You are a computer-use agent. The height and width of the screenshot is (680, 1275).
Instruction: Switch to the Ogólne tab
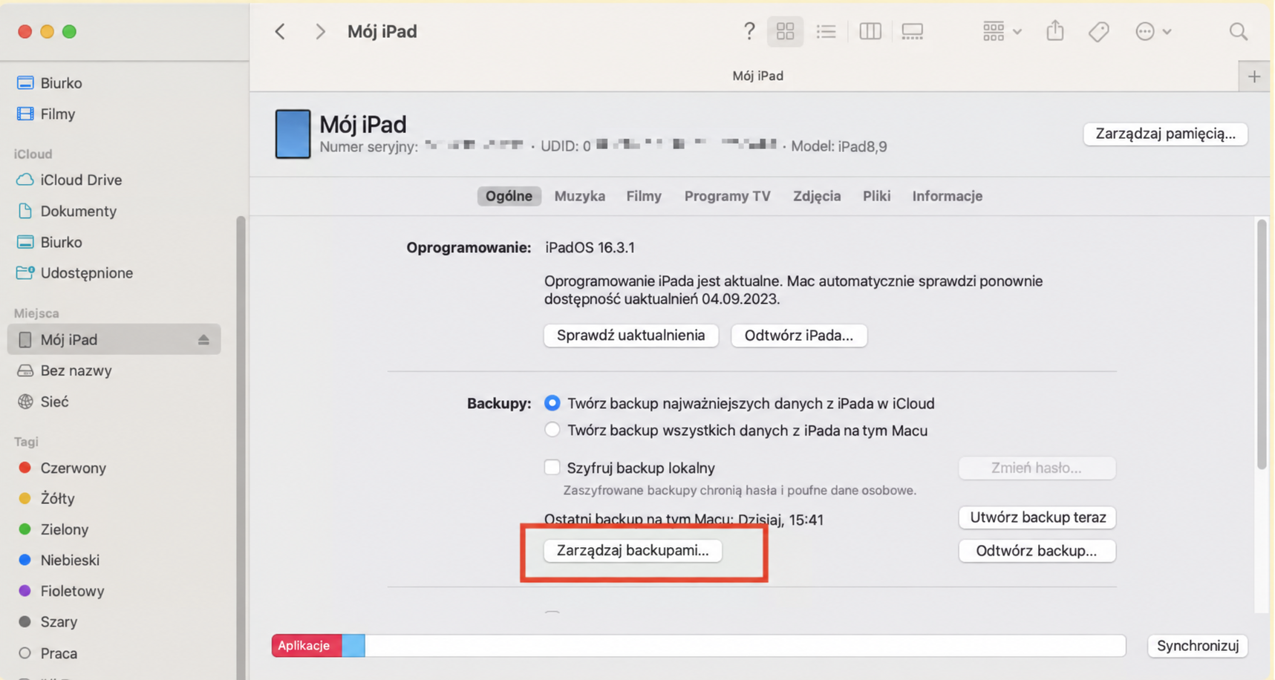(509, 196)
